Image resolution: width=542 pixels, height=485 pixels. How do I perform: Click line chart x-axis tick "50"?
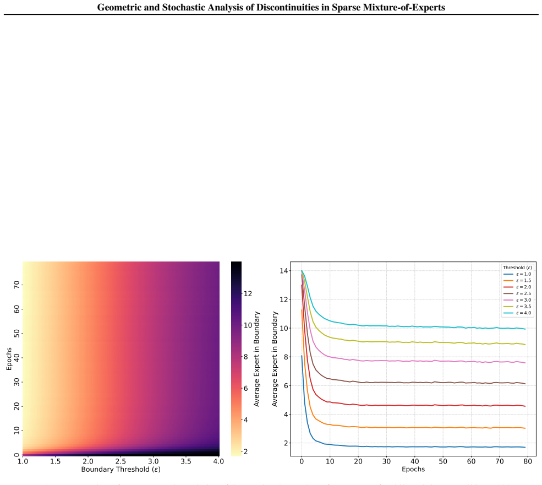tap(443, 461)
